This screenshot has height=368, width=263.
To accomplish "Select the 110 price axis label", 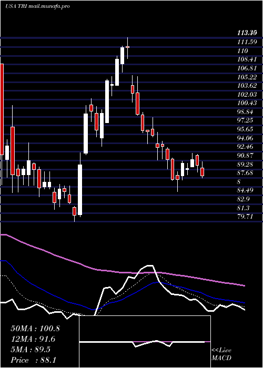I will (x=242, y=50).
